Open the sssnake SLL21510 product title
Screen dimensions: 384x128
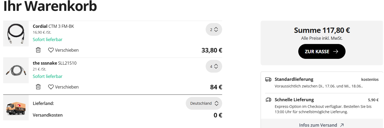click(55, 63)
